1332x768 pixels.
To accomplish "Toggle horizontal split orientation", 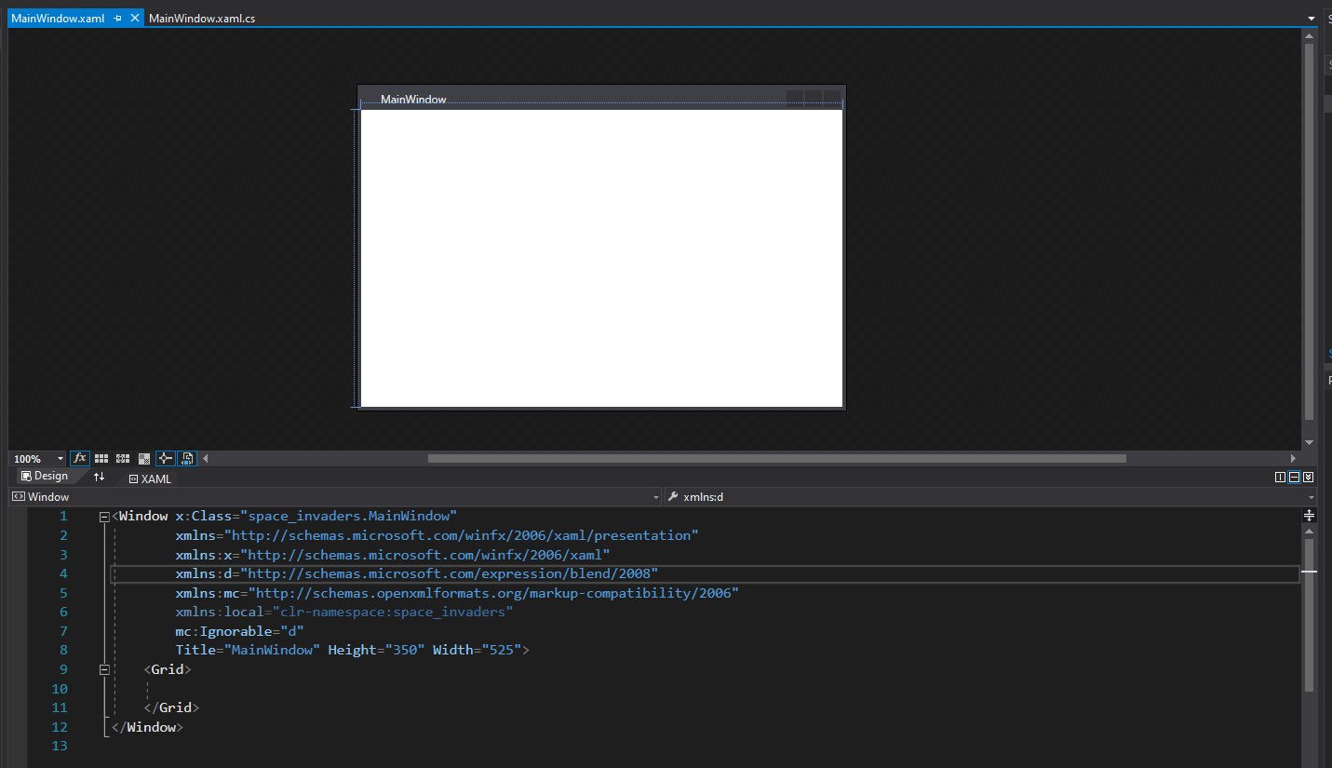I will pyautogui.click(x=1294, y=477).
